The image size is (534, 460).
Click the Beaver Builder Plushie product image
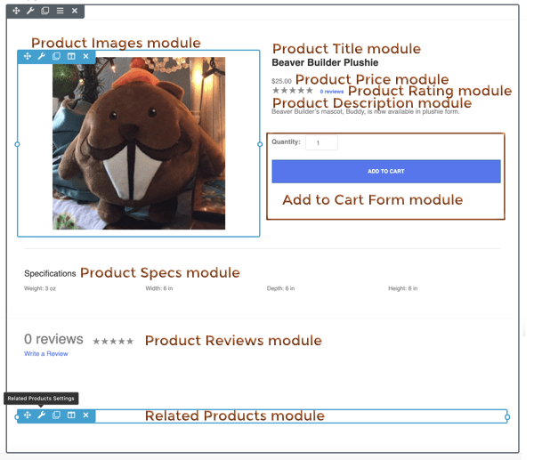(x=139, y=143)
